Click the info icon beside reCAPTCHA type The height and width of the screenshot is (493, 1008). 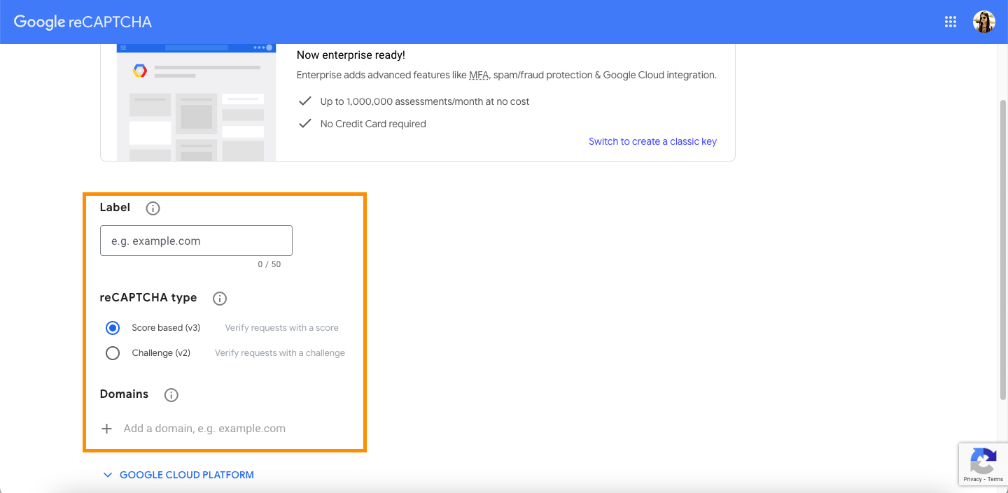(220, 299)
